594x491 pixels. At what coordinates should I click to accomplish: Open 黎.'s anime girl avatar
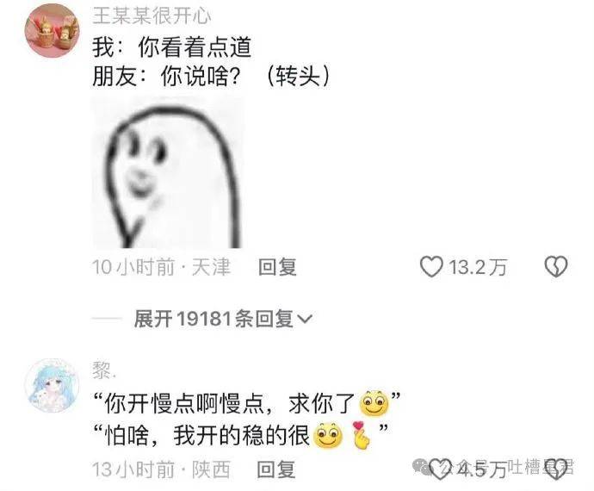pos(52,385)
